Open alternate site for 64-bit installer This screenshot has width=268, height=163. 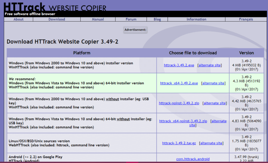click(214, 83)
